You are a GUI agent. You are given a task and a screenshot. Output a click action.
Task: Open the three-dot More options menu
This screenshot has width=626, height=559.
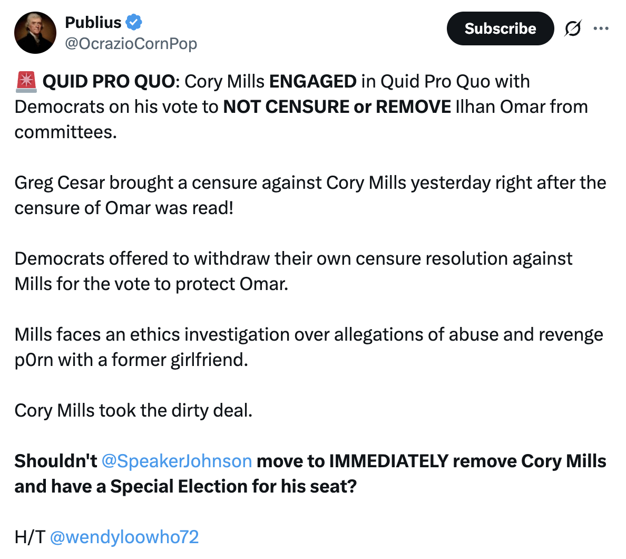(601, 28)
